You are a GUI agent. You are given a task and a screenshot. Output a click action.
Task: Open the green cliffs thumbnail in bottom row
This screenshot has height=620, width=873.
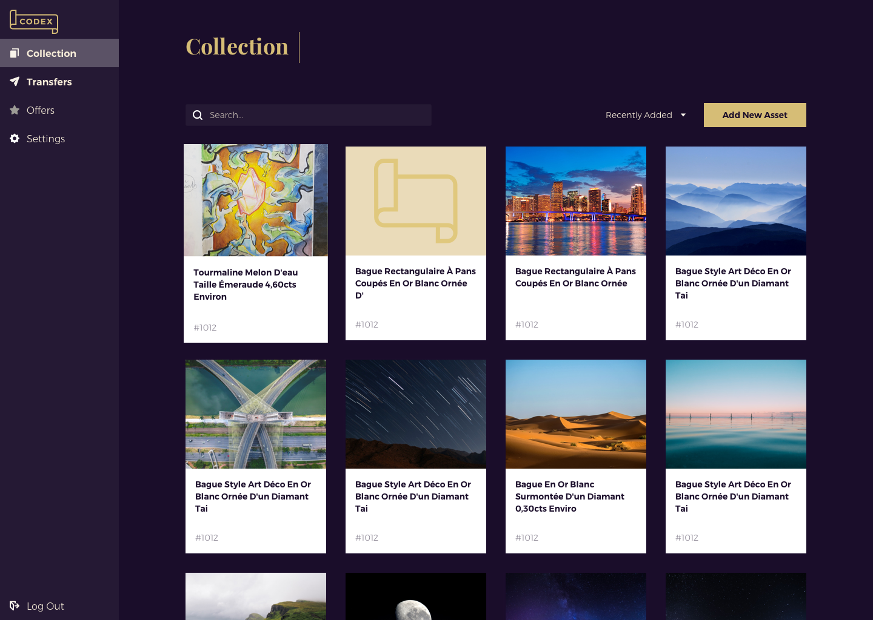(256, 596)
